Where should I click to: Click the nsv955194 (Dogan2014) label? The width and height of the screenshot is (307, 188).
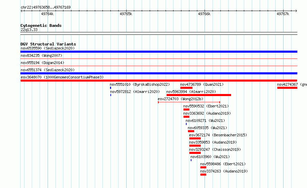pos(42,63)
